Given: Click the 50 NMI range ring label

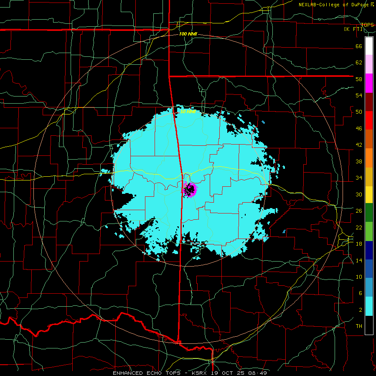Looking at the screenshot, I should [188, 112].
